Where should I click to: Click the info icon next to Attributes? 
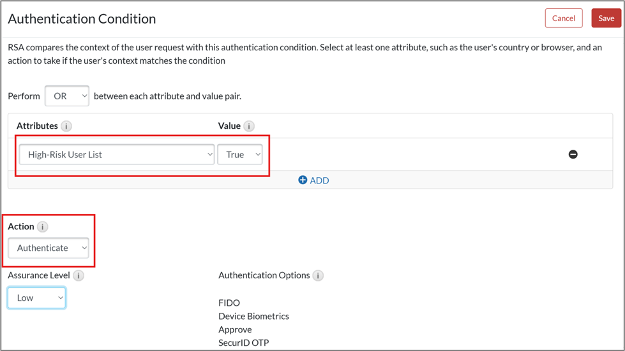click(66, 126)
